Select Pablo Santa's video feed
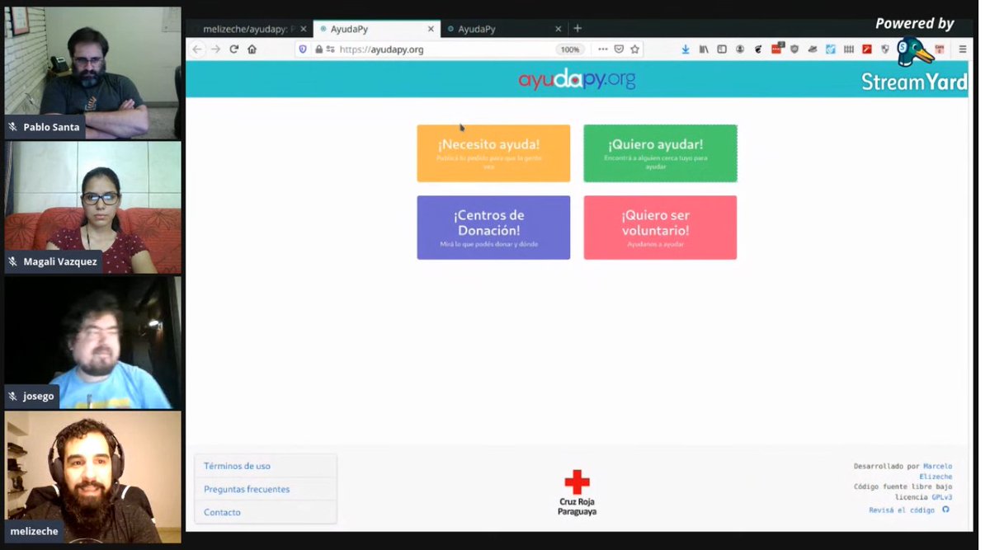 pos(93,73)
